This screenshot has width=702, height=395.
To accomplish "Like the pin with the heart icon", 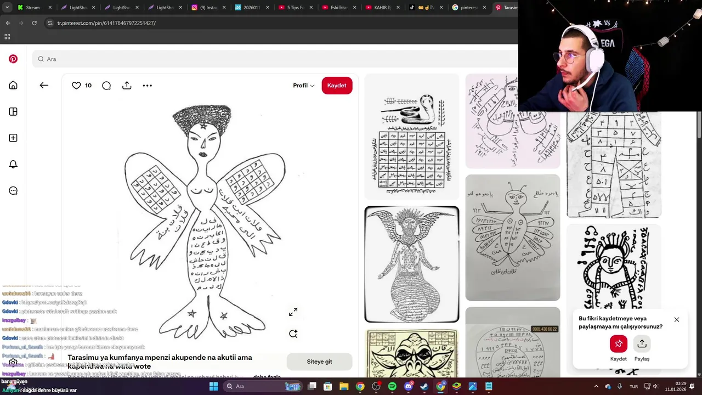I will [x=76, y=86].
